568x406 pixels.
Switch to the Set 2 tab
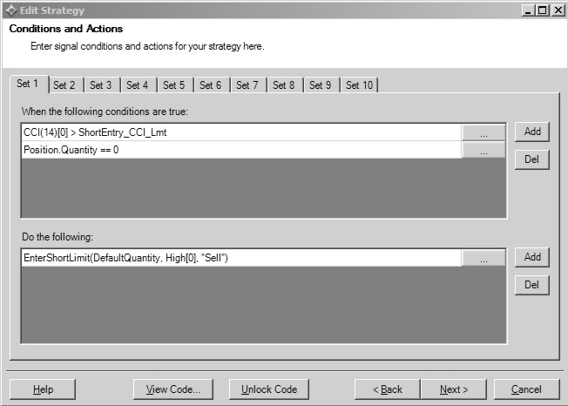[x=66, y=85]
